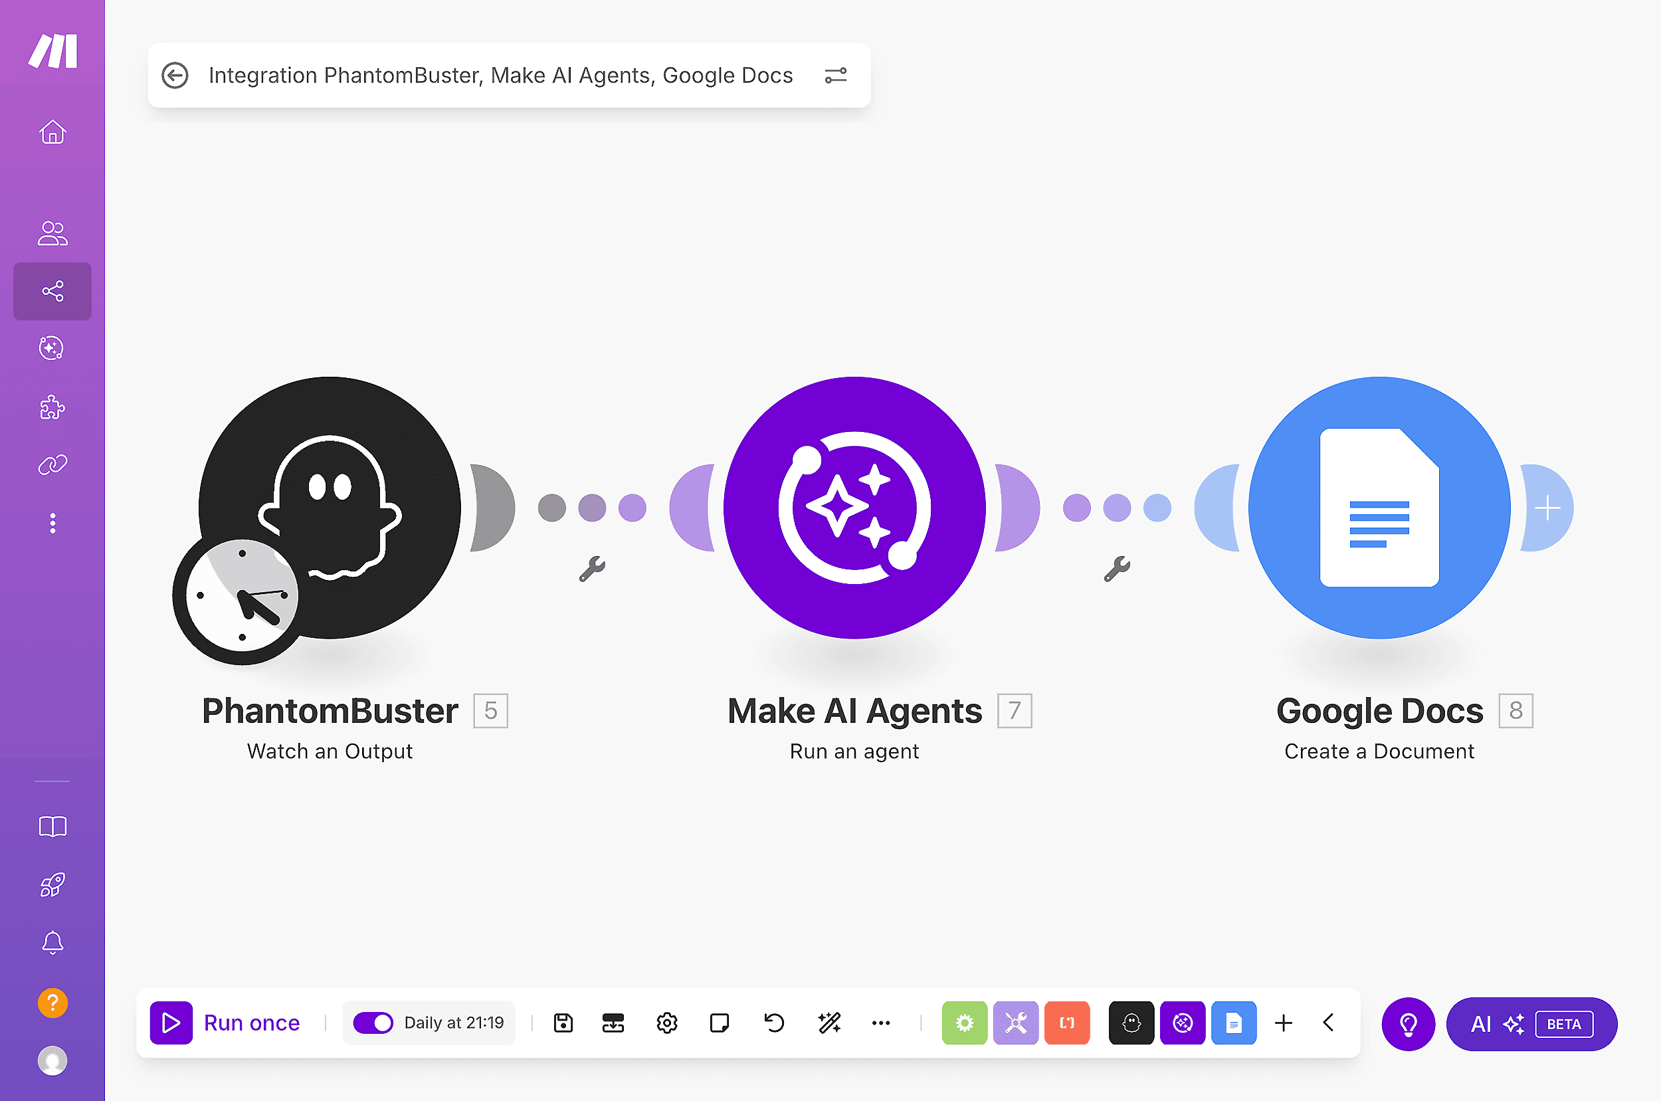Click the AI BETA button

pyautogui.click(x=1532, y=1024)
